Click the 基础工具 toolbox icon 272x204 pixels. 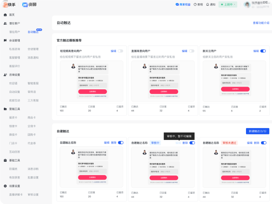[5, 160]
